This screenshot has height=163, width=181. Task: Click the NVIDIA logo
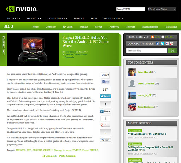point(22,9)
